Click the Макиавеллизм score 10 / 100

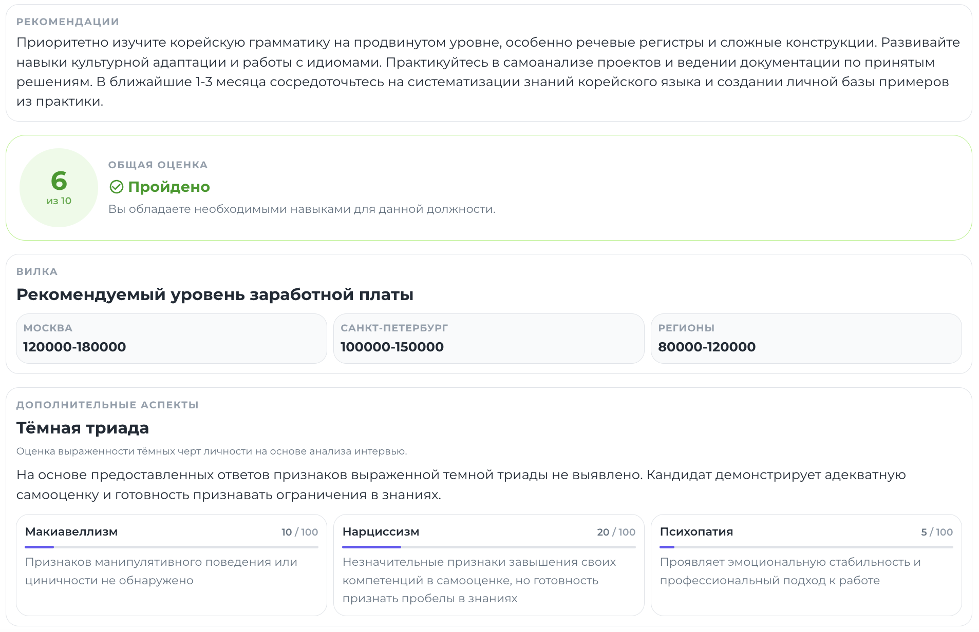(x=300, y=532)
